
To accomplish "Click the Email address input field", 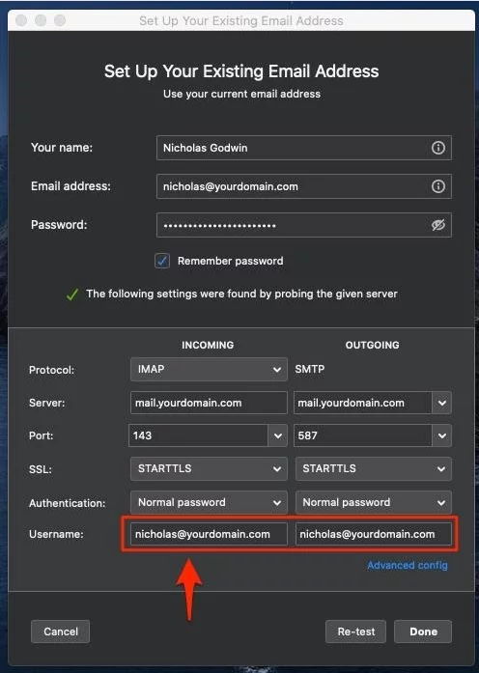I will [304, 186].
